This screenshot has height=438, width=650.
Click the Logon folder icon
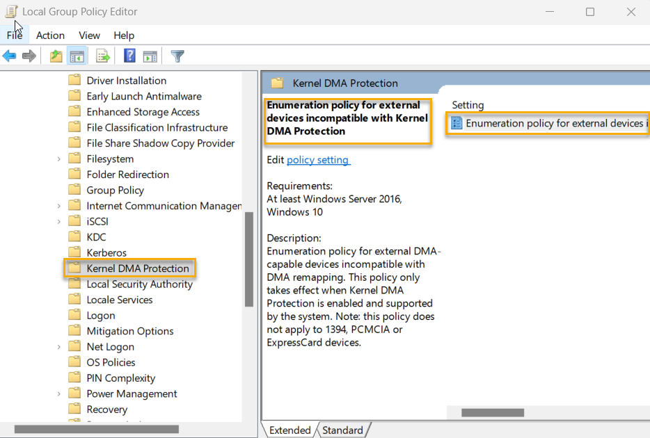(74, 315)
